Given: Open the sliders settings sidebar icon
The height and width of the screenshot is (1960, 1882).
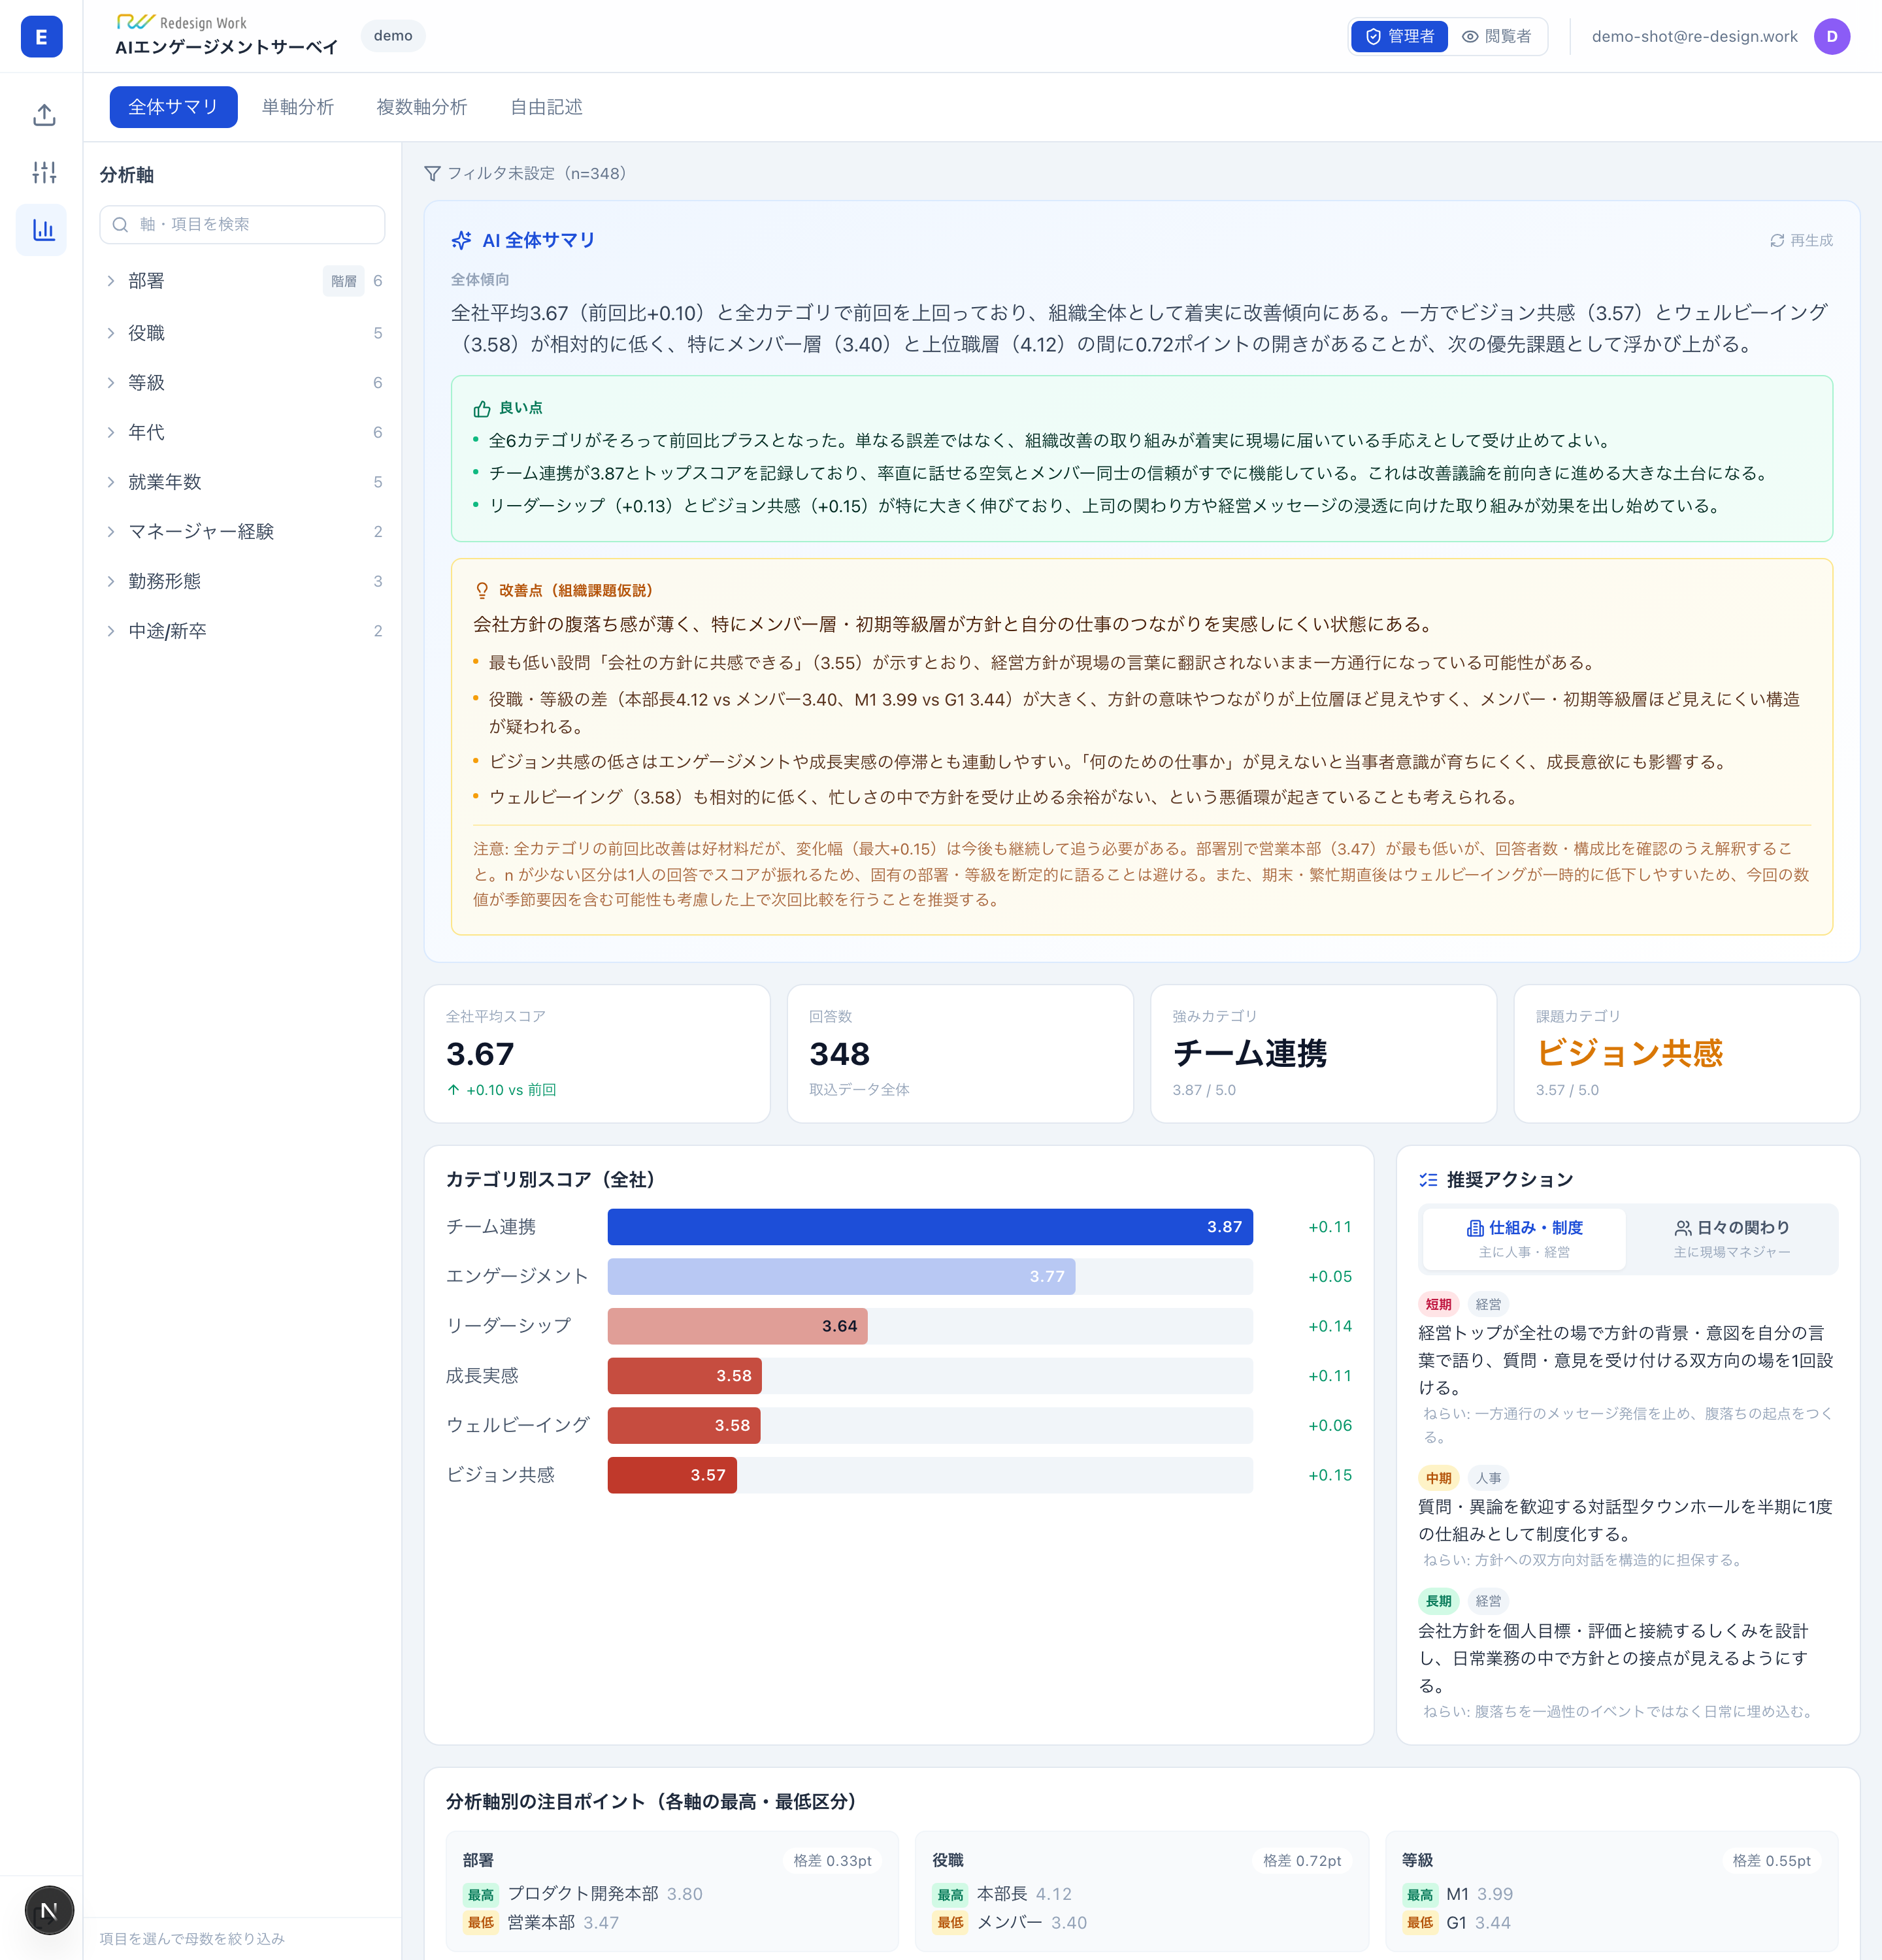Looking at the screenshot, I should 43,172.
